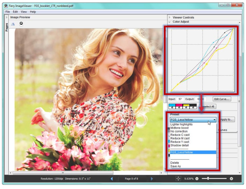Toggle the black channel eye icon
This screenshot has height=189, width=246.
pos(193,107)
